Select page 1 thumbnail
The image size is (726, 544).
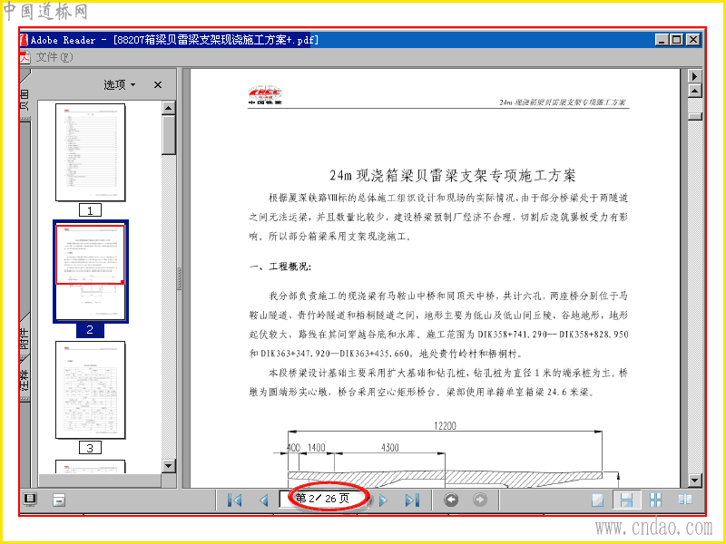pyautogui.click(x=90, y=152)
